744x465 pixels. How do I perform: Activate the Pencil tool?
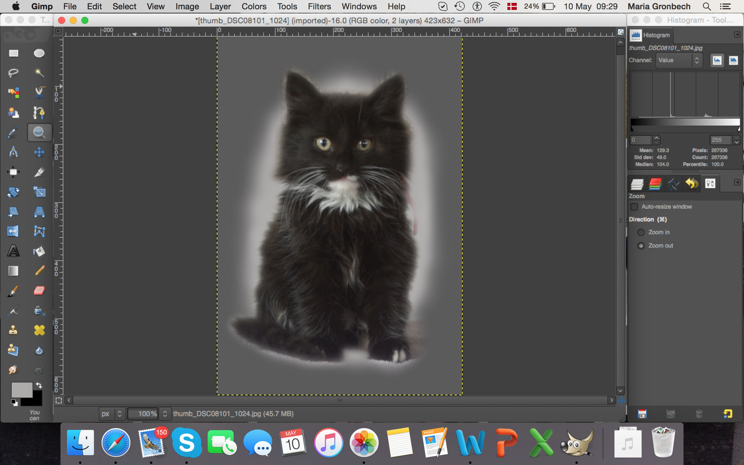point(39,271)
